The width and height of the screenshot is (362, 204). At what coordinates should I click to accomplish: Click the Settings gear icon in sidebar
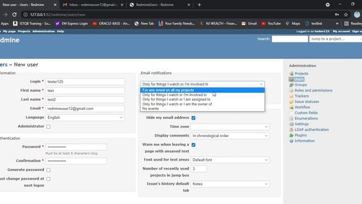[x=291, y=124]
